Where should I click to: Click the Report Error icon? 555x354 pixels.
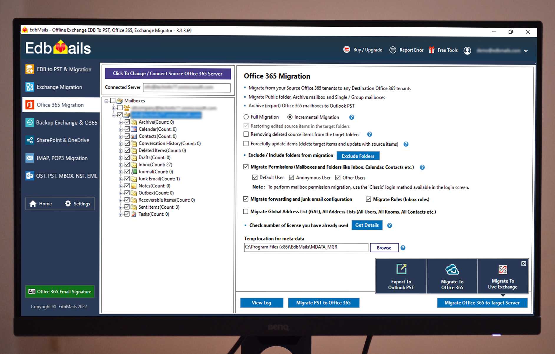(x=393, y=50)
